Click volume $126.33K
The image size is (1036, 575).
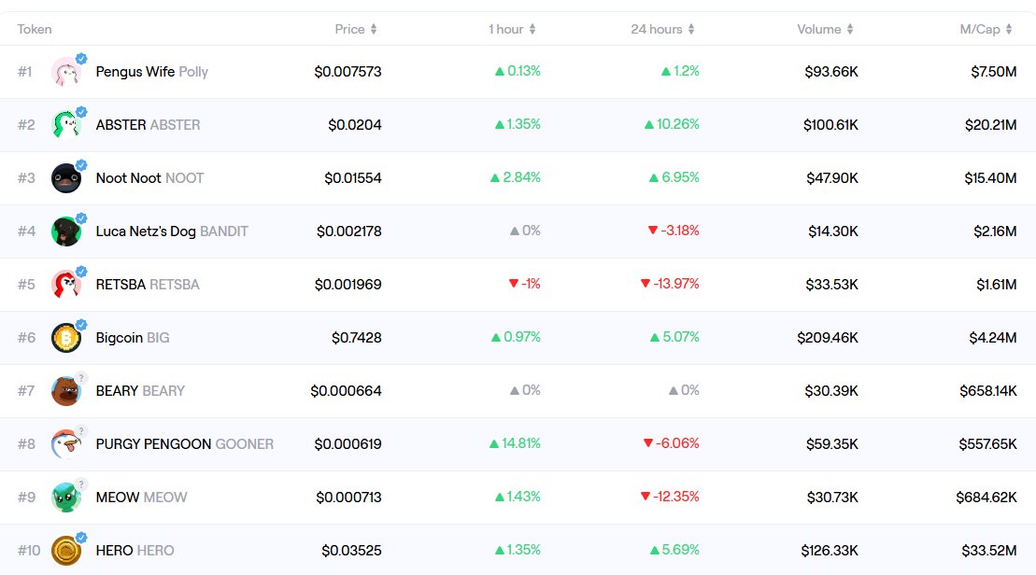coord(830,551)
